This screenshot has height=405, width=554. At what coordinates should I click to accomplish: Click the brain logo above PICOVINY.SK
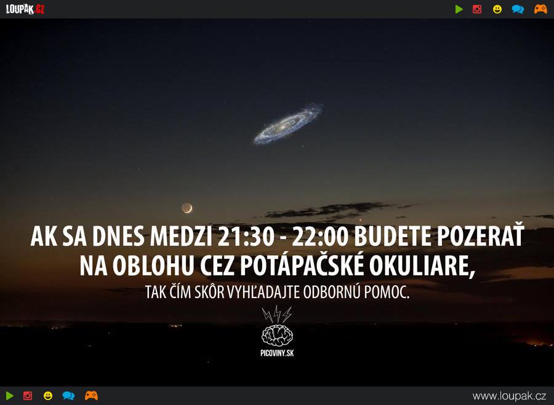click(x=277, y=336)
